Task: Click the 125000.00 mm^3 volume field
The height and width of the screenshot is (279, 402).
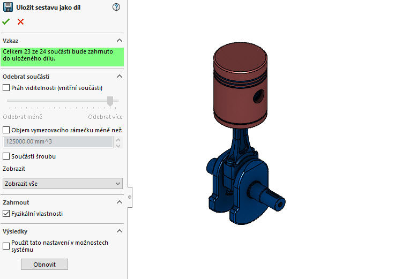Action: pyautogui.click(x=58, y=142)
